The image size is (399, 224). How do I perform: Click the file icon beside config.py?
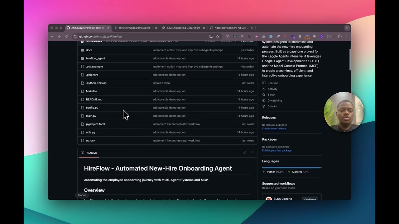point(82,108)
